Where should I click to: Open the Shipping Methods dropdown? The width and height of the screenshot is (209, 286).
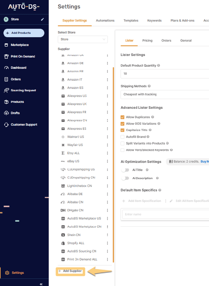pyautogui.click(x=165, y=94)
